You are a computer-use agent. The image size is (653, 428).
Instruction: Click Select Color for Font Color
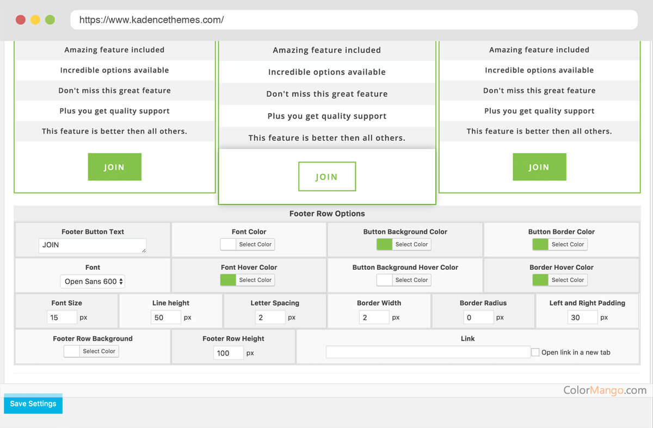pos(256,244)
